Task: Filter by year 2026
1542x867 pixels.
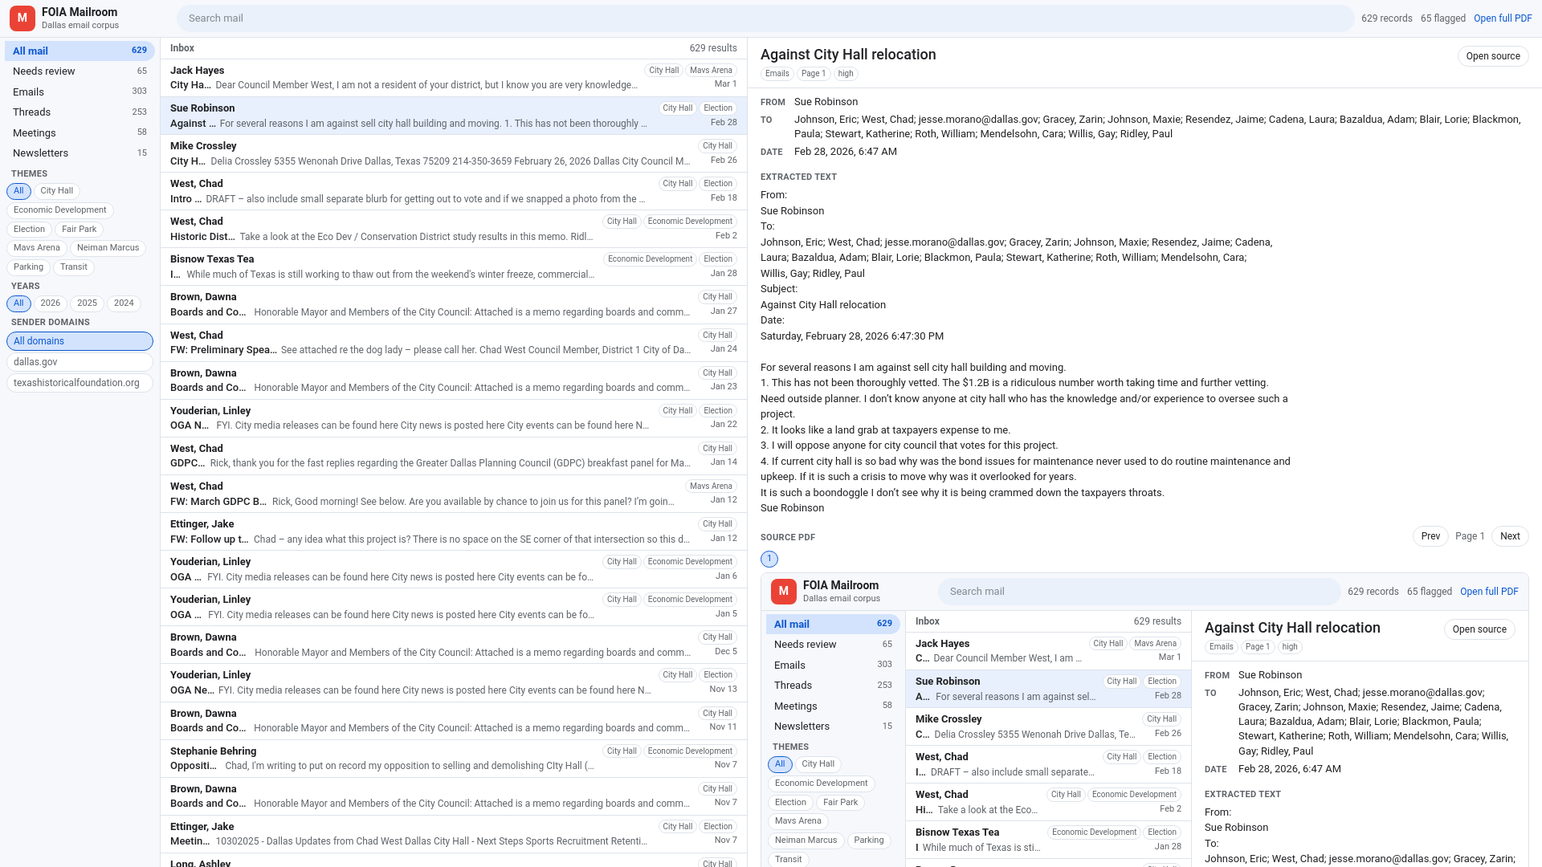Action: [51, 303]
